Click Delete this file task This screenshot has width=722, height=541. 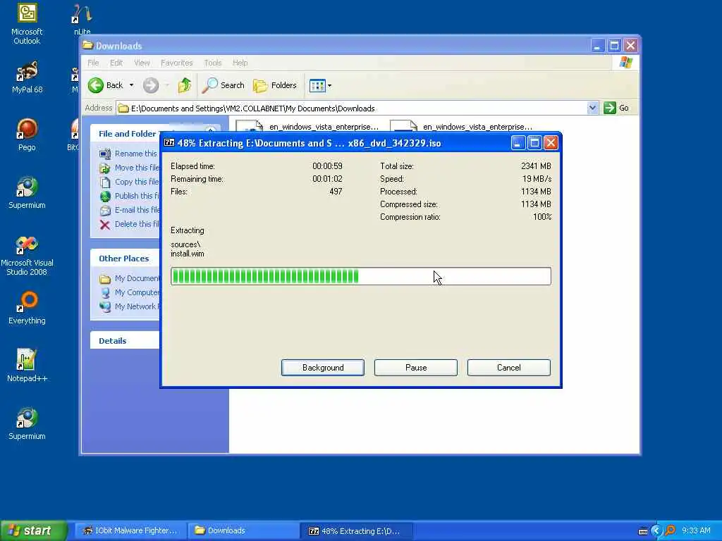130,224
